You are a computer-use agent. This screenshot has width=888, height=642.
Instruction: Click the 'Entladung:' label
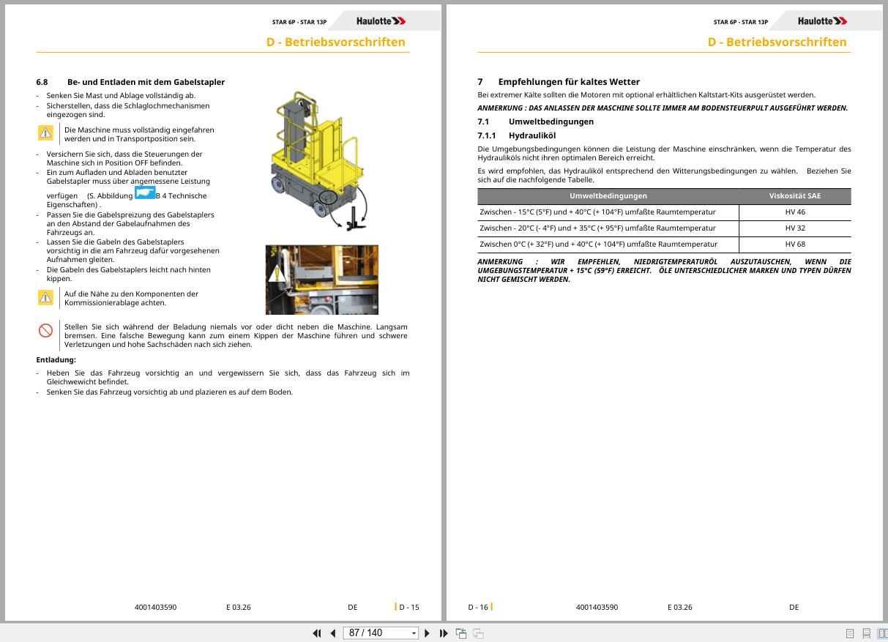click(56, 359)
